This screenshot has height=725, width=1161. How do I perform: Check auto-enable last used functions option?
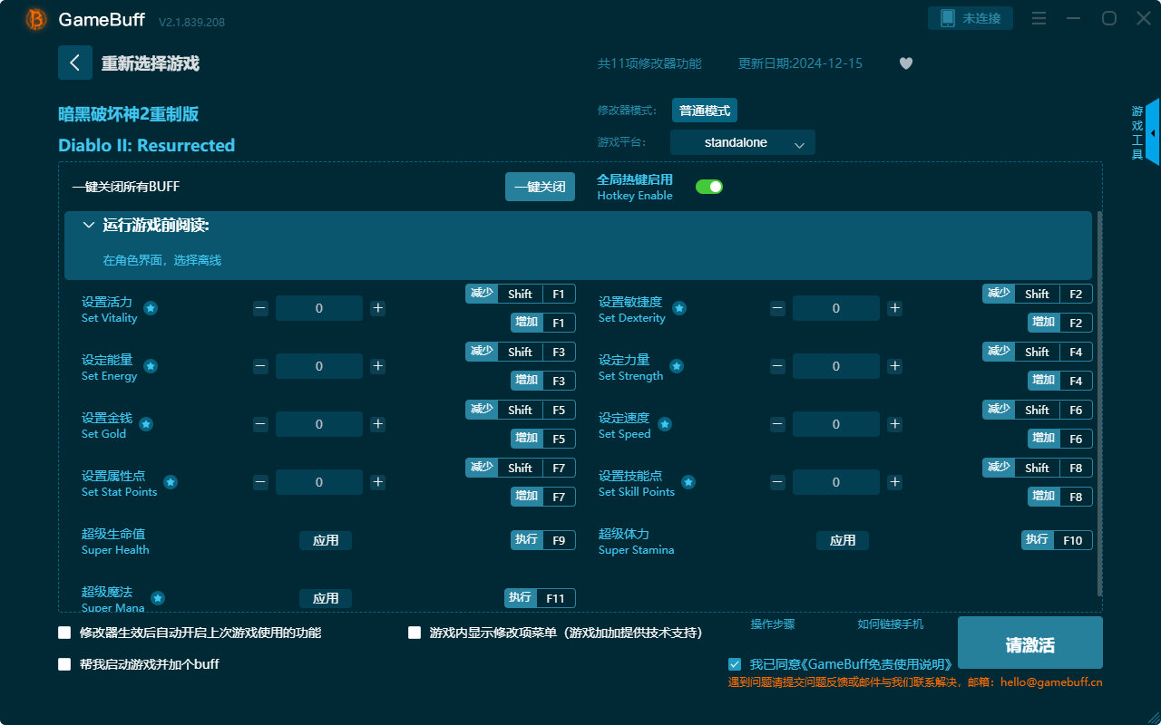[64, 633]
